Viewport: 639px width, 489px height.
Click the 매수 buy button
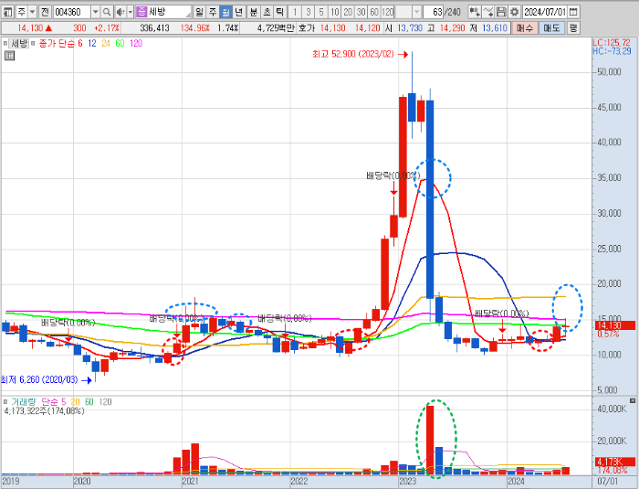pos(524,27)
